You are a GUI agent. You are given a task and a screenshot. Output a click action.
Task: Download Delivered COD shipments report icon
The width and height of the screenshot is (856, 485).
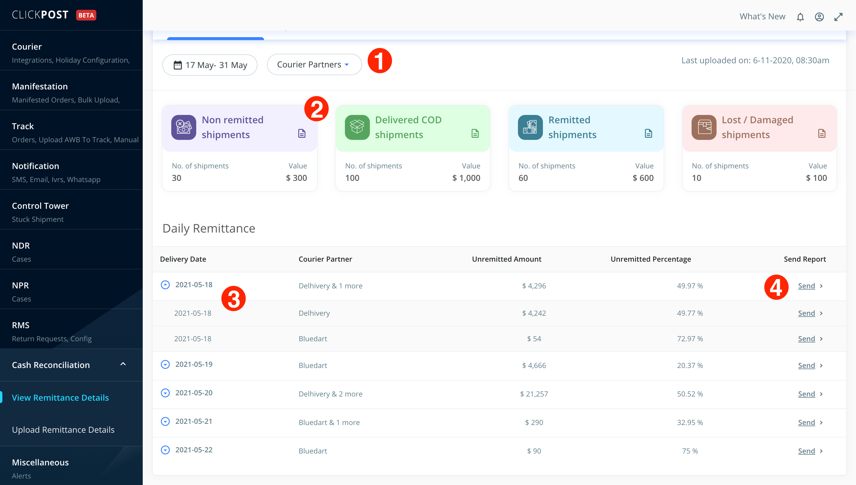(475, 134)
